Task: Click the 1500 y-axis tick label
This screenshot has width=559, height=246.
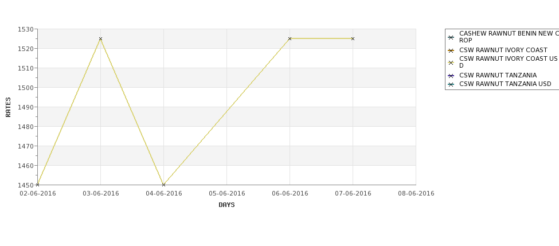Action: [25, 88]
